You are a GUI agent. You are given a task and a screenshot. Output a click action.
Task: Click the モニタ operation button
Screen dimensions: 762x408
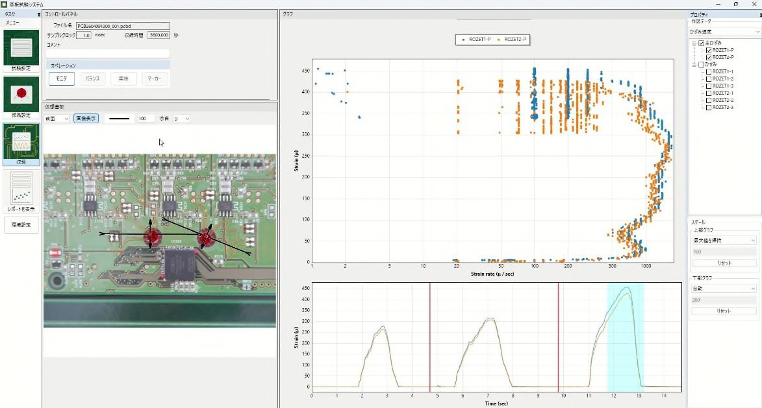point(62,78)
